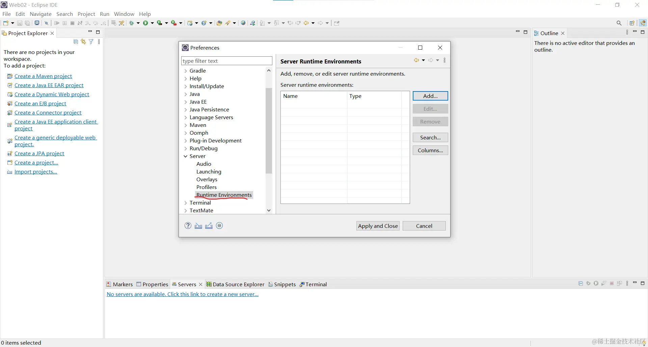
Task: Click the Search... button
Action: (430, 137)
